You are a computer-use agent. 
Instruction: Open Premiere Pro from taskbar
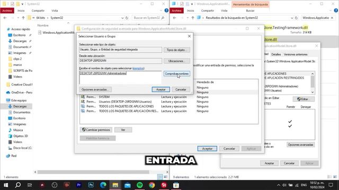tap(79, 185)
